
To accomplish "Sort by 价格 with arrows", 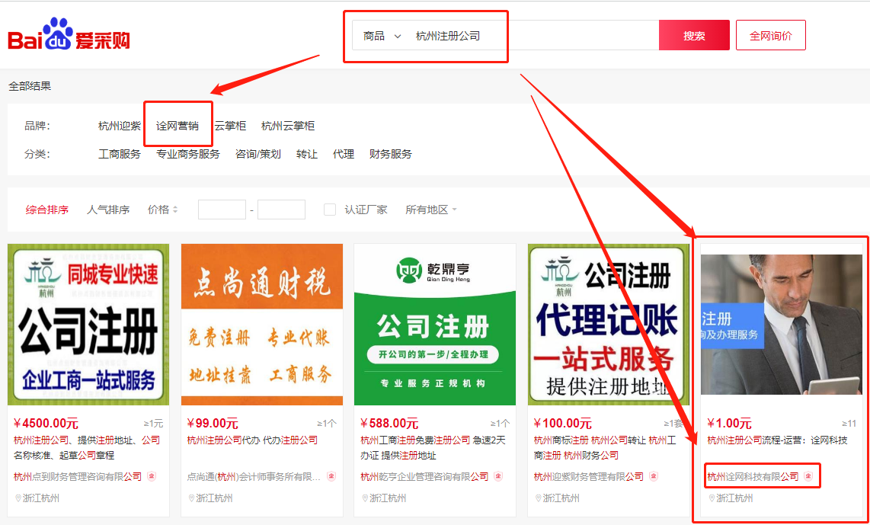I will coord(162,210).
